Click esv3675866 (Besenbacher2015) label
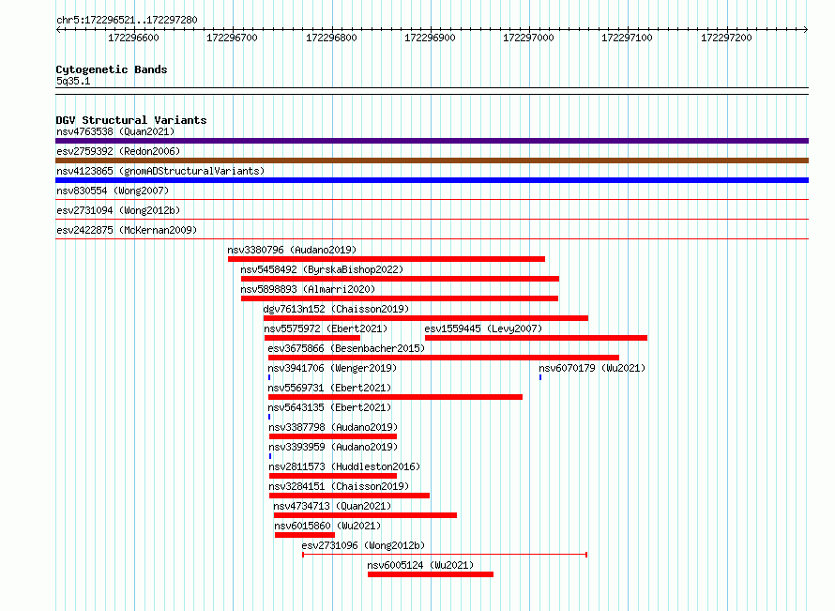The image size is (835, 611). point(346,348)
